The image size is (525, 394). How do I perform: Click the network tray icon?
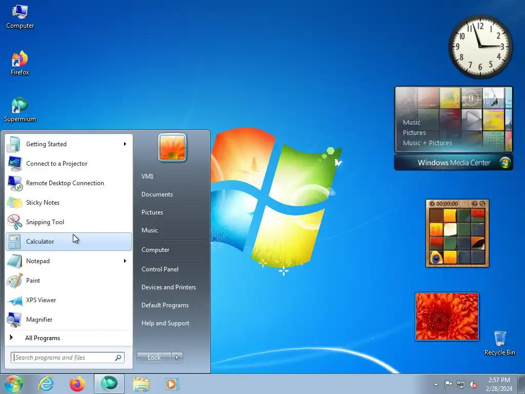461,384
